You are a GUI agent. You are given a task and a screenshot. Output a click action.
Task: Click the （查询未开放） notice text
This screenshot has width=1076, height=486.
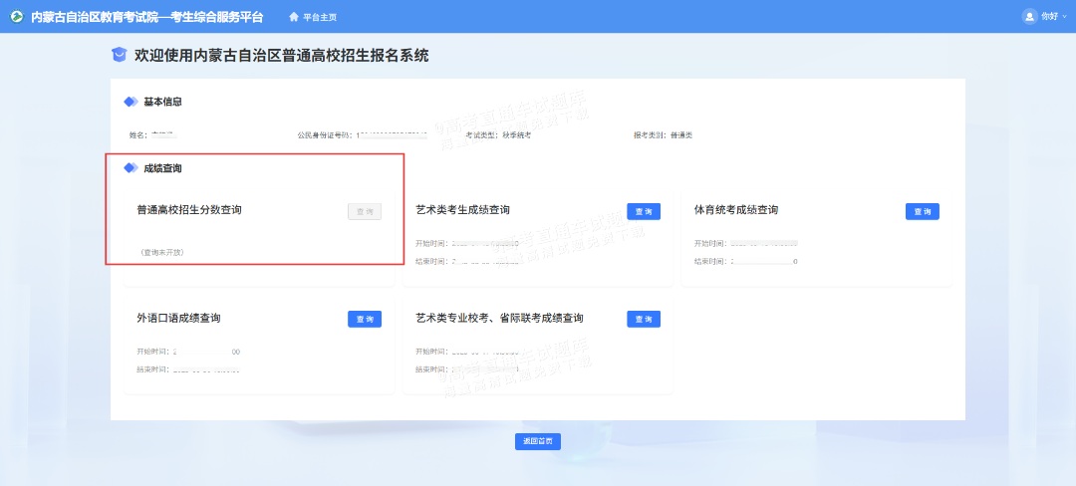click(161, 252)
